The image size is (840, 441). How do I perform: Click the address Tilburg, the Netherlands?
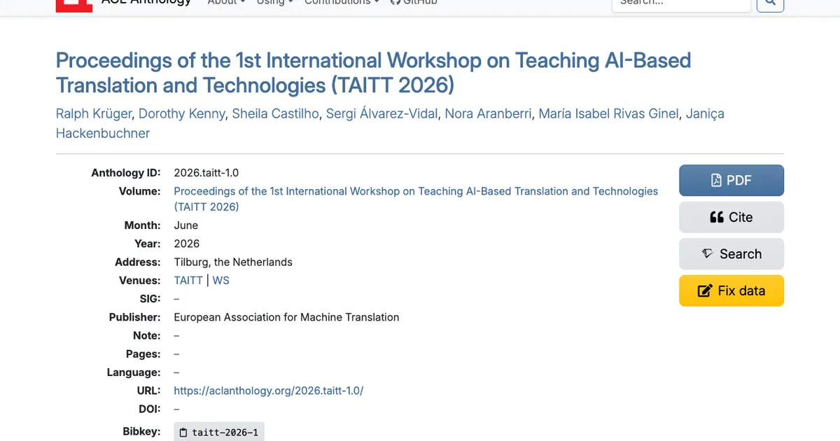click(233, 262)
